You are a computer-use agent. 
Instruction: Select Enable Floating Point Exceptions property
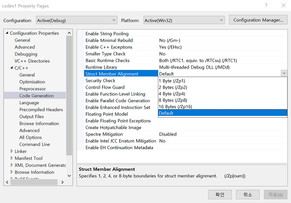tap(118, 121)
